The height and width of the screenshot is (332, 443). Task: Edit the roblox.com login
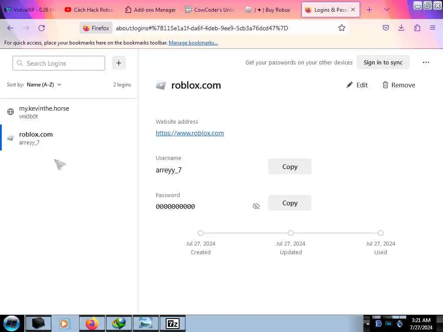pos(357,85)
